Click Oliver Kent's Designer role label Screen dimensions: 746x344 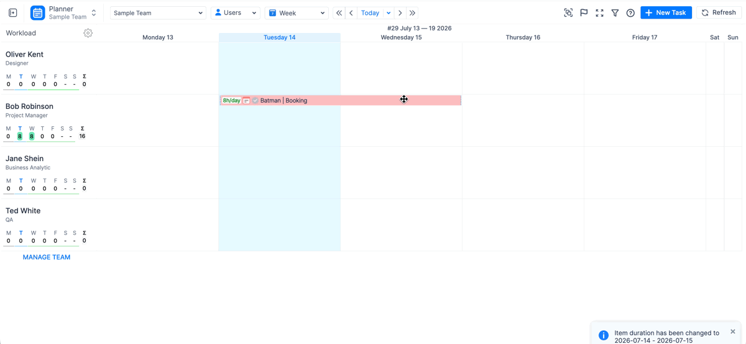click(x=17, y=63)
